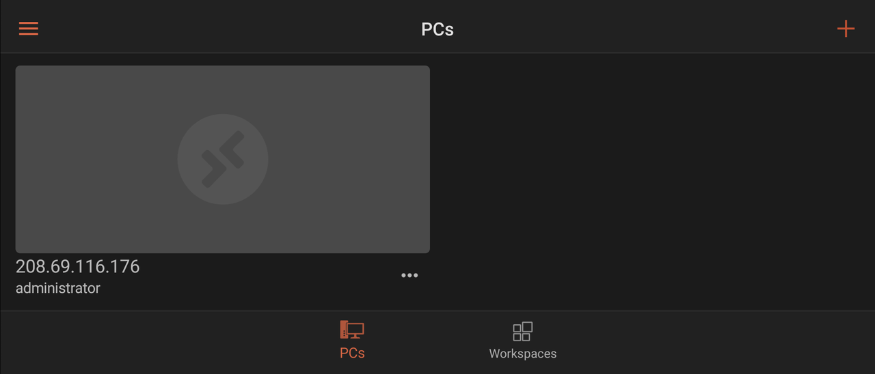Image resolution: width=875 pixels, height=374 pixels.
Task: Tap the Workspaces grid icon
Action: pyautogui.click(x=523, y=332)
